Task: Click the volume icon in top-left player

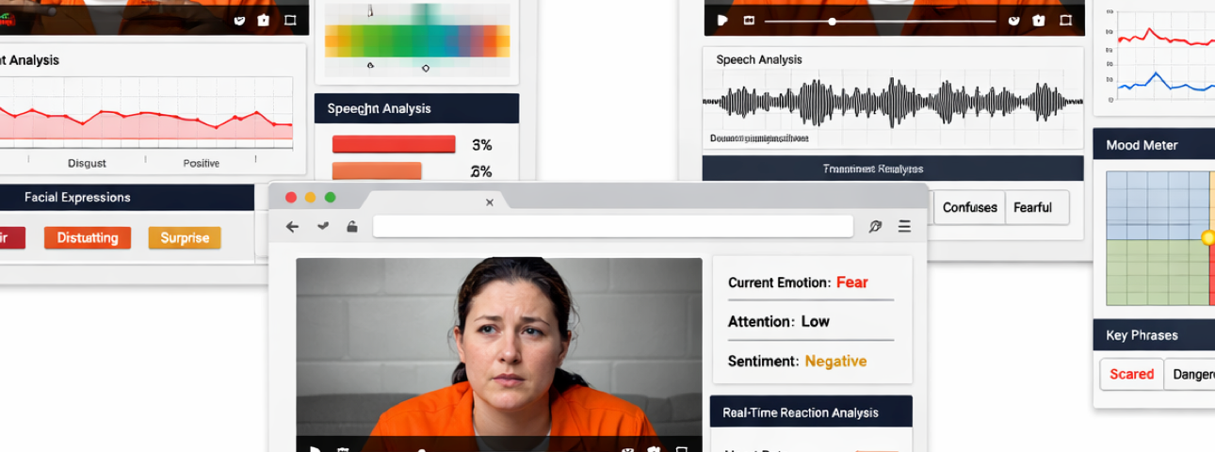Action: (238, 20)
